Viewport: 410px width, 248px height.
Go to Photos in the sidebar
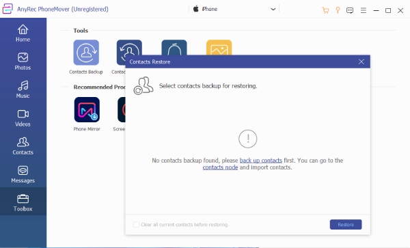point(23,61)
